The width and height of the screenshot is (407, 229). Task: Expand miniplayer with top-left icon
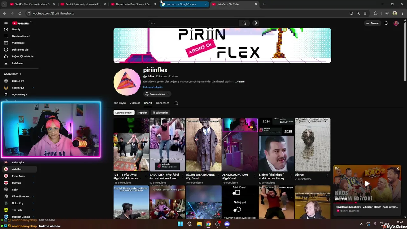[x=337, y=168]
